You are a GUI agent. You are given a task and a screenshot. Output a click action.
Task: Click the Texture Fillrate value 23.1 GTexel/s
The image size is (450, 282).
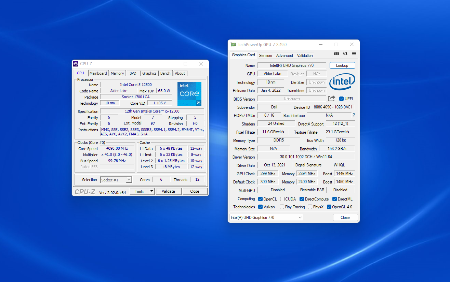click(x=337, y=132)
